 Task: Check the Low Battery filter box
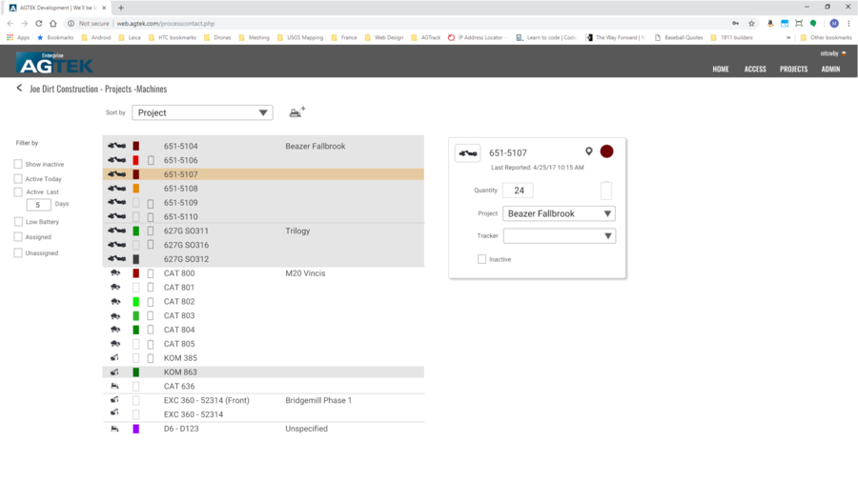[18, 222]
